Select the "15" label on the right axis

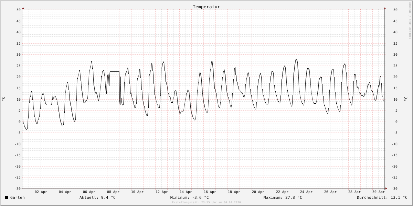click(395, 88)
